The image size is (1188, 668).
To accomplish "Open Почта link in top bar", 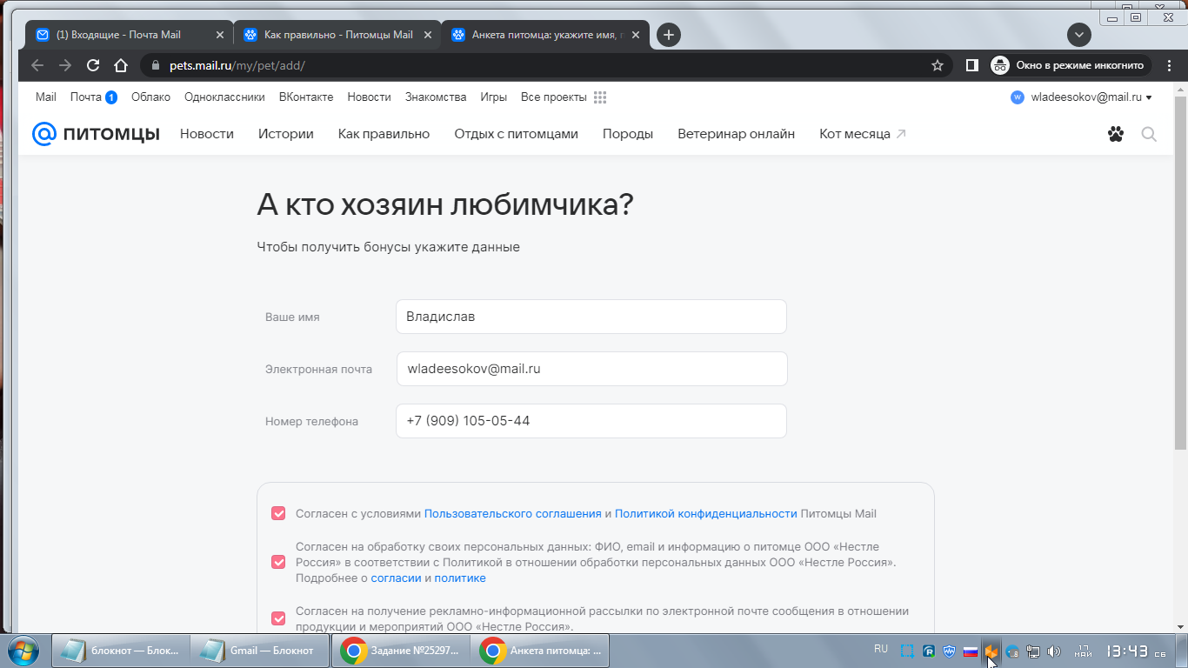I will [x=86, y=97].
